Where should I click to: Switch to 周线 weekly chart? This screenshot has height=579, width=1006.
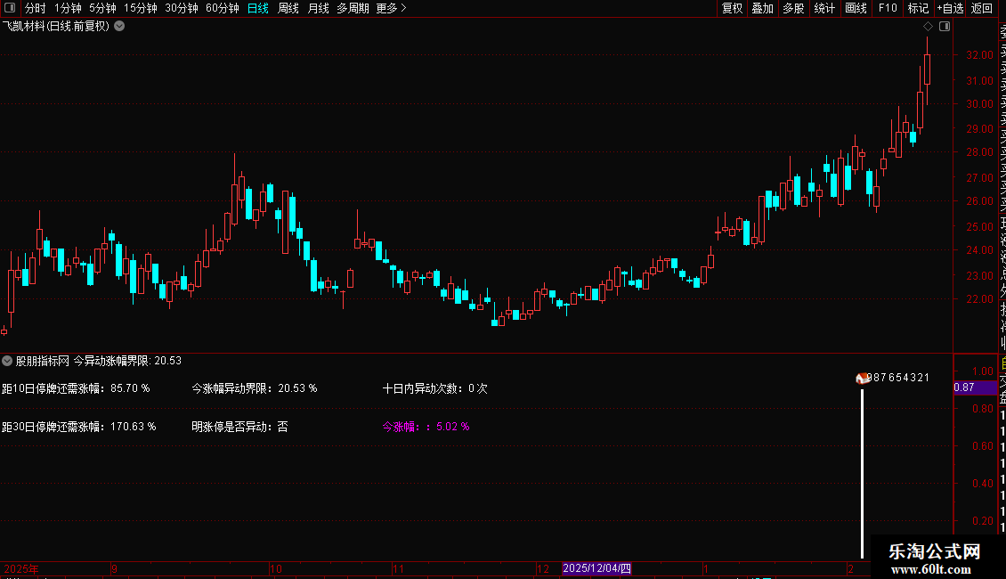(x=288, y=8)
